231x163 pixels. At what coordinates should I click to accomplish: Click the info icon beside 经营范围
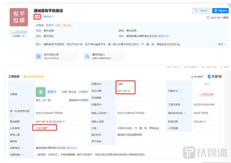(22, 155)
